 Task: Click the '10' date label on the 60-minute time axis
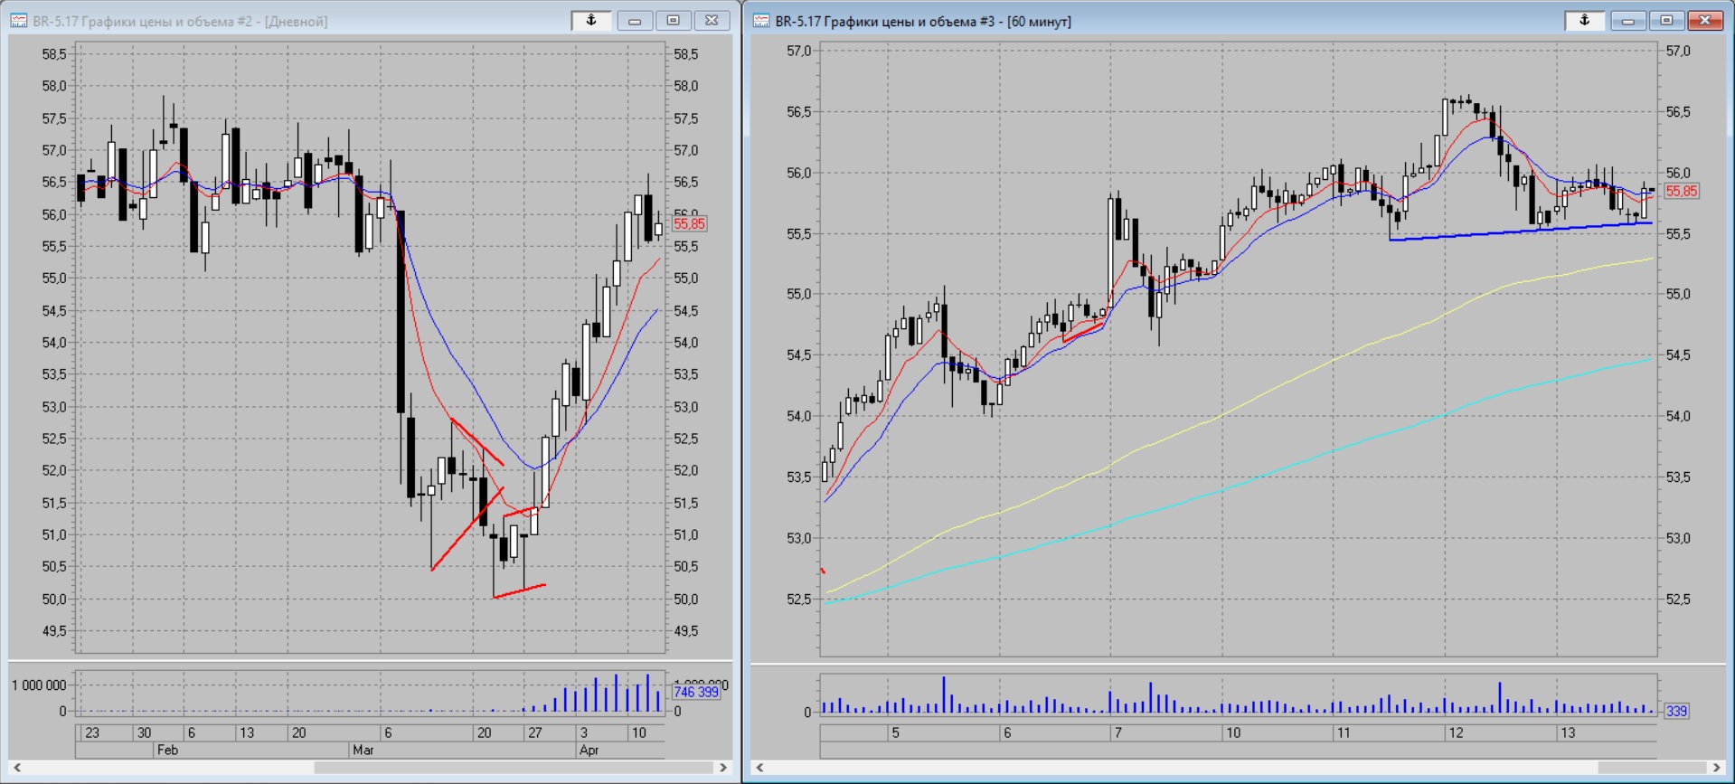[x=1233, y=732]
